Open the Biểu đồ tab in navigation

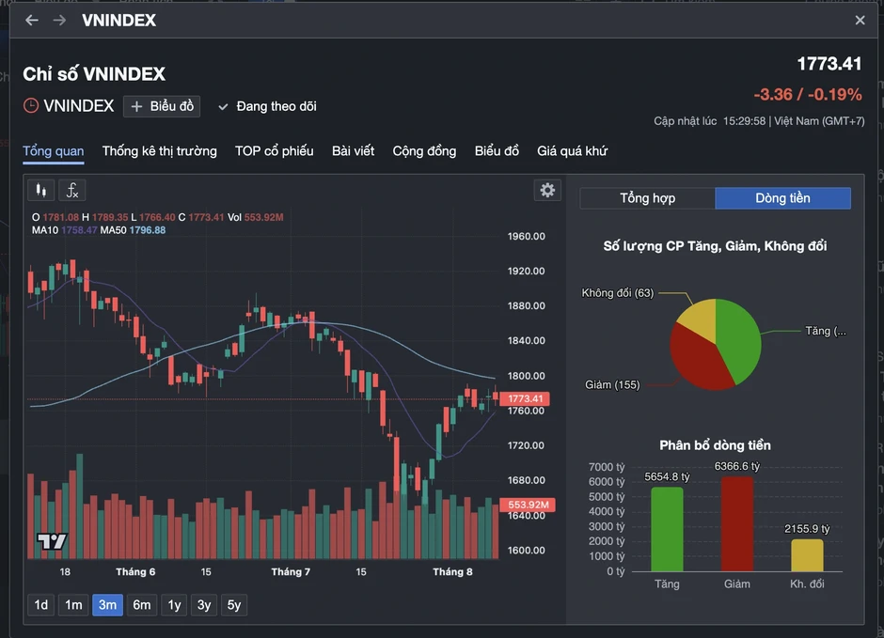(x=497, y=151)
